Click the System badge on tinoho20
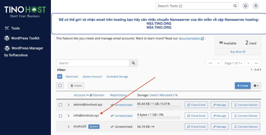266x135 pixels. click(94, 126)
